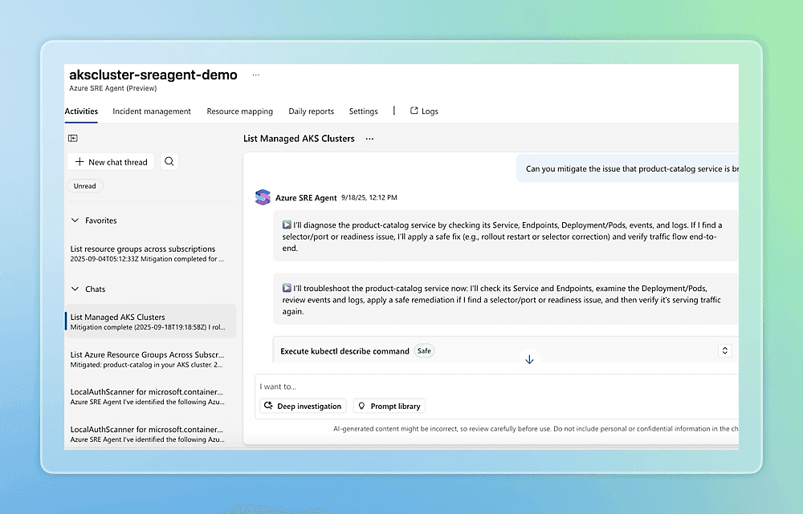Click the Safe badge on the kubectl command
Image resolution: width=803 pixels, height=514 pixels.
(x=424, y=350)
